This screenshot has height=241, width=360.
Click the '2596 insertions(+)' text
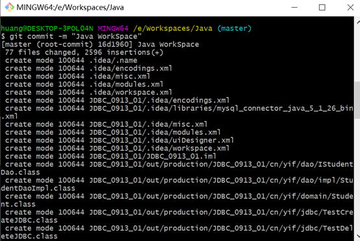coord(124,52)
